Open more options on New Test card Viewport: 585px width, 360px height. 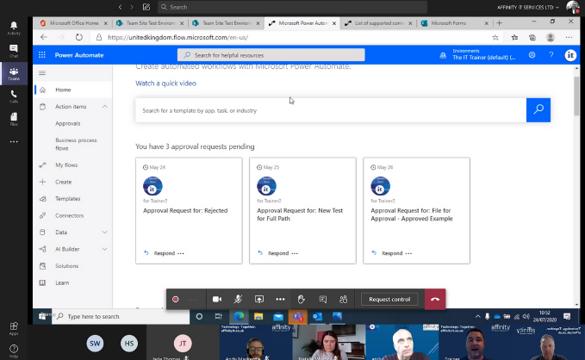pyautogui.click(x=295, y=253)
